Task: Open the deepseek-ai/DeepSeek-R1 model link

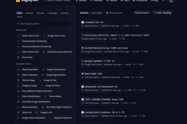Action: coord(101,86)
